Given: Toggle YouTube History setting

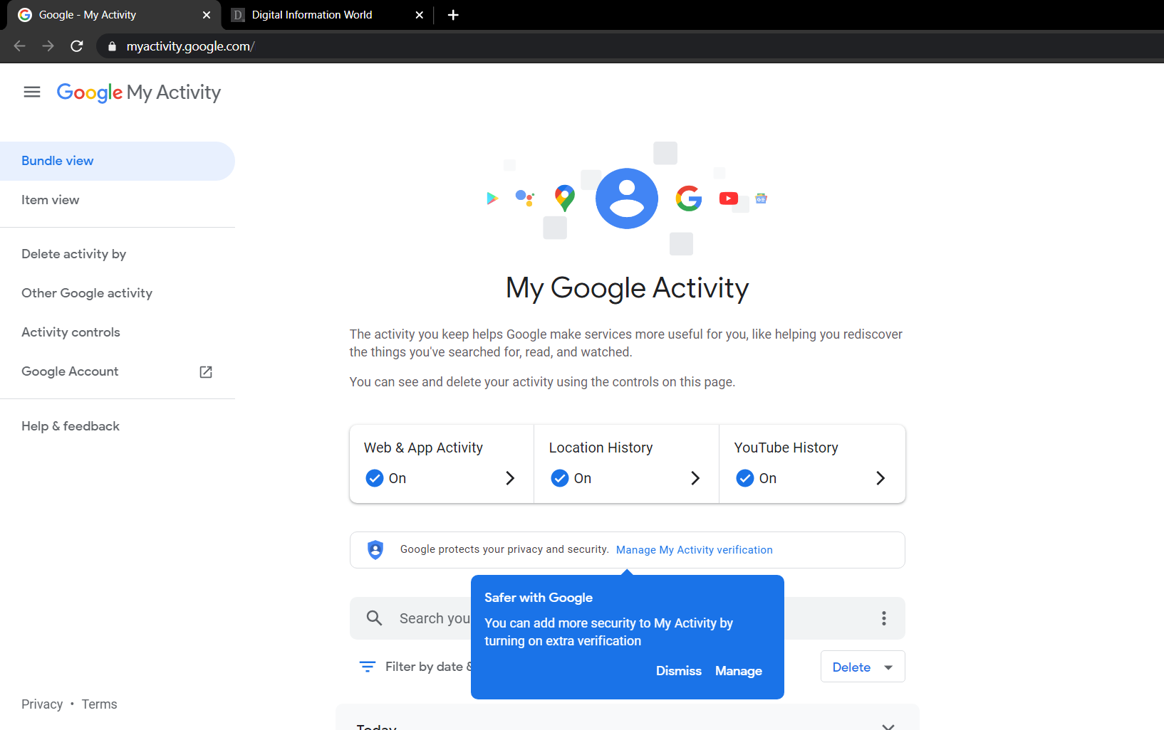Looking at the screenshot, I should pyautogui.click(x=745, y=477).
